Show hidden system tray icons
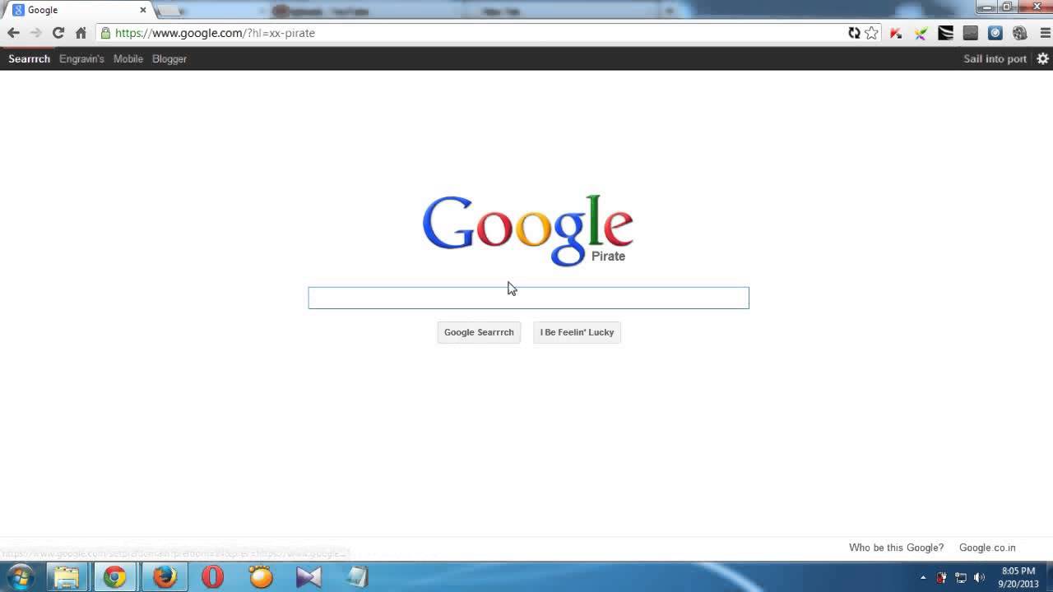This screenshot has height=592, width=1053. [923, 577]
